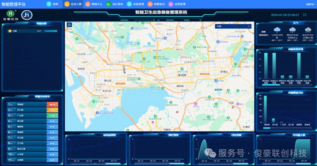The height and width of the screenshot is (166, 317).
Task: Select rank 4 浙江省 row
Action: 32,121
